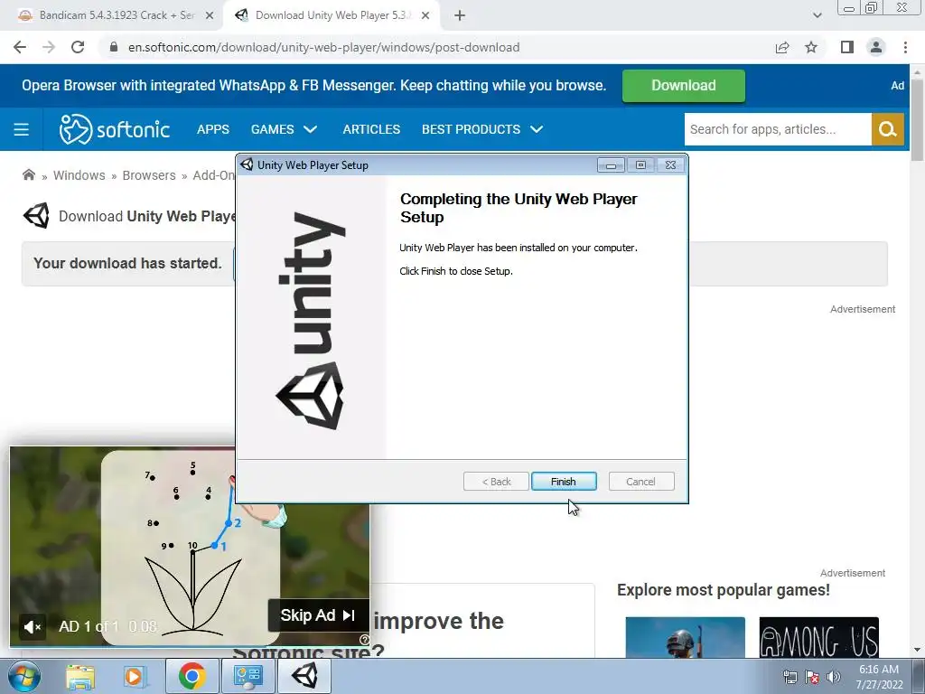Open the Browsers breadcrumb link
Viewport: 925px width, 694px height.
pos(149,175)
